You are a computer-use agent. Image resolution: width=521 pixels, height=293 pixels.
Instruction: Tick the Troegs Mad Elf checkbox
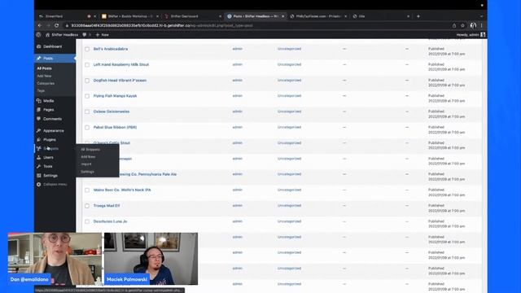87,206
